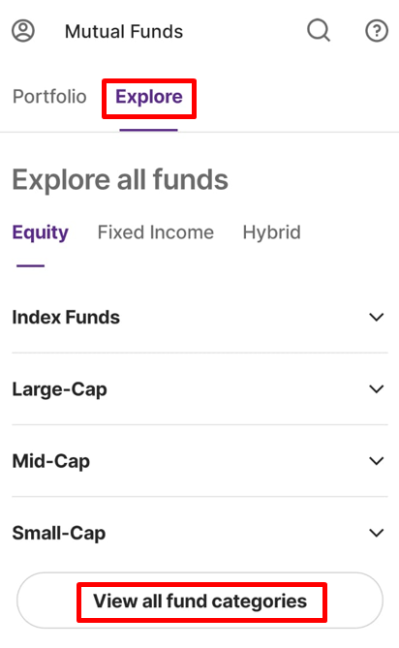Click the Mutual Funds page title

click(x=124, y=31)
